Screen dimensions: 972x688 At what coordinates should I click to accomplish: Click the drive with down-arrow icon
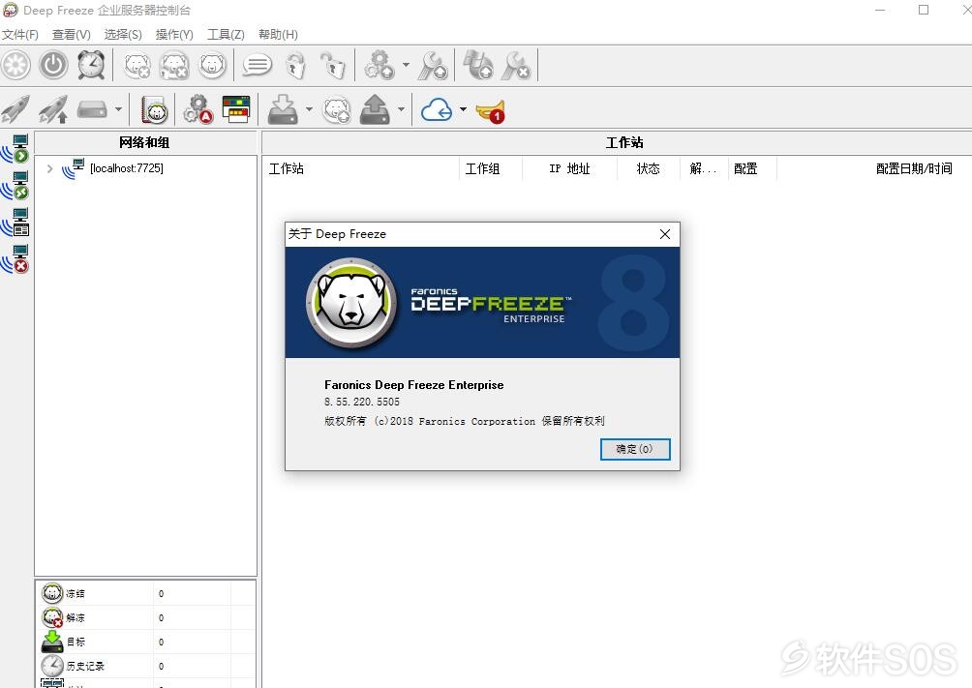(284, 109)
